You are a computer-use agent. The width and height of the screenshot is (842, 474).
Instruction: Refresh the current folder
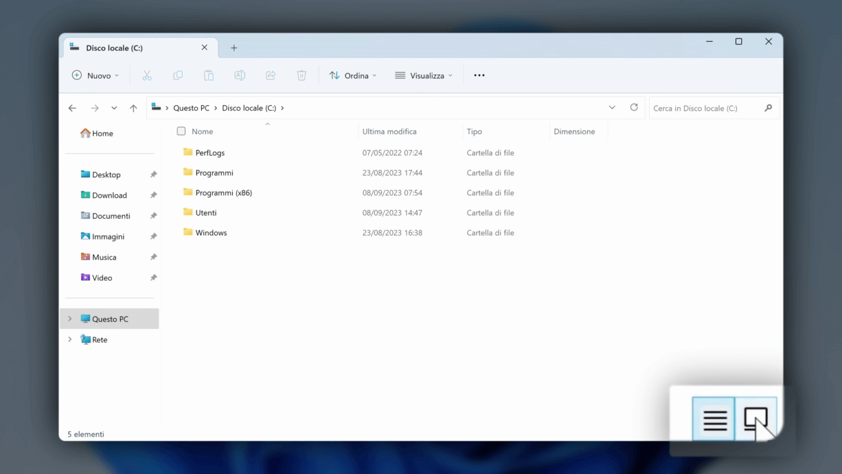[634, 108]
